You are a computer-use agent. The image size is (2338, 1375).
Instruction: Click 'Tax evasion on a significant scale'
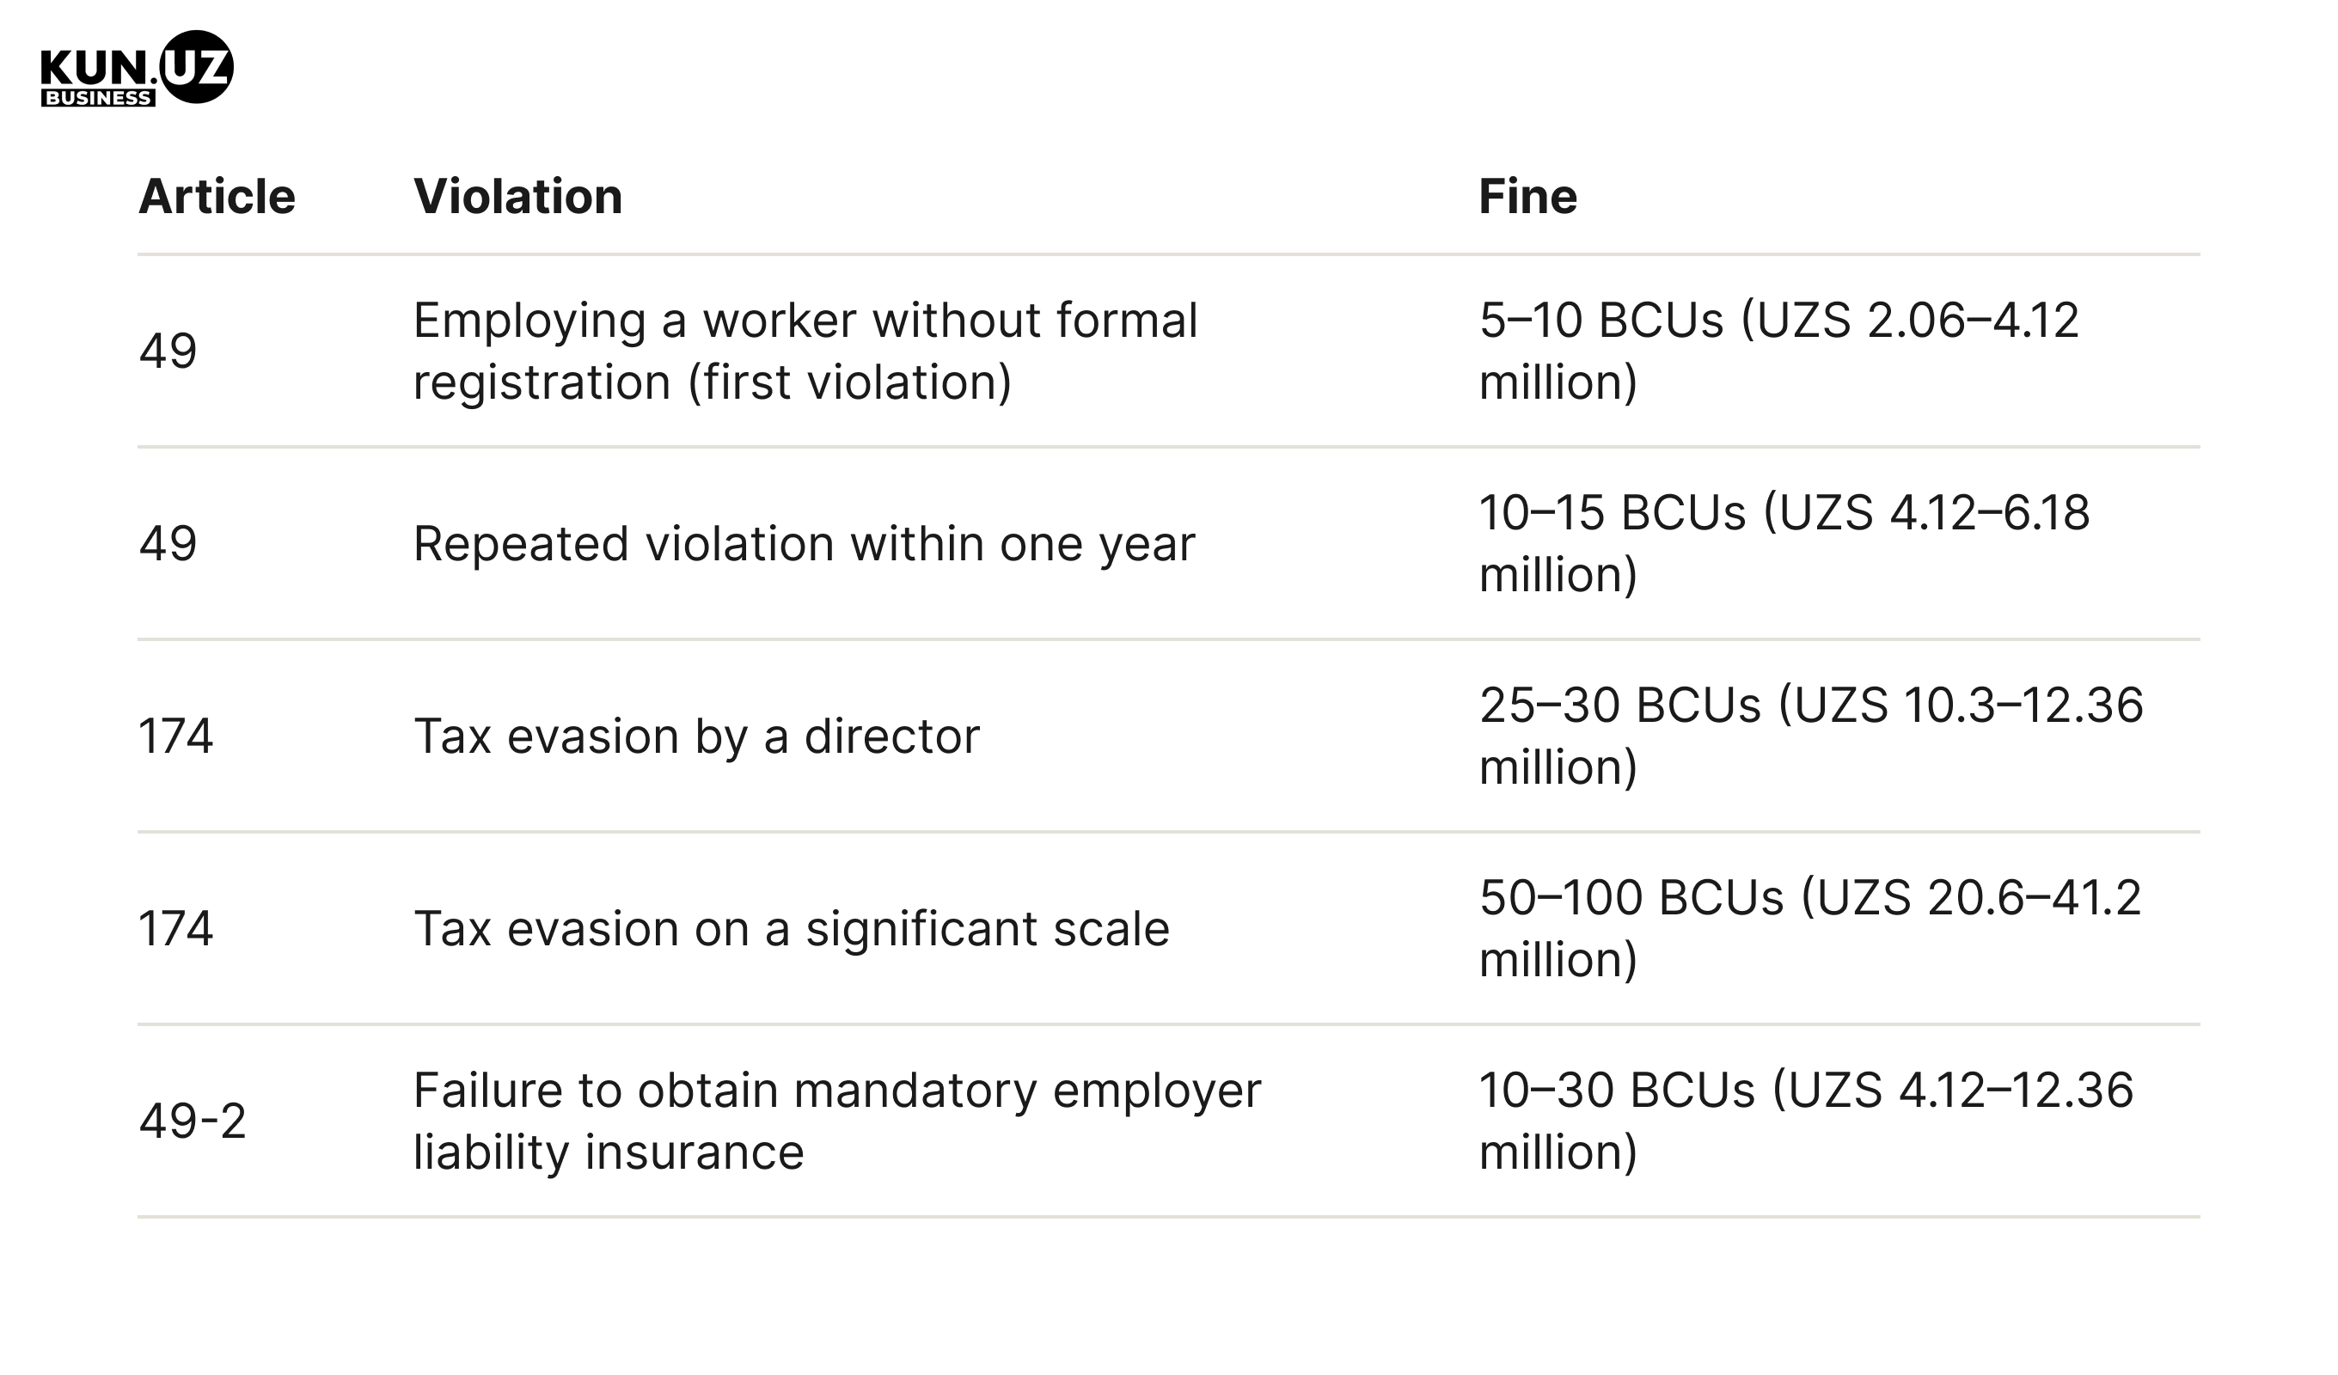click(x=792, y=928)
